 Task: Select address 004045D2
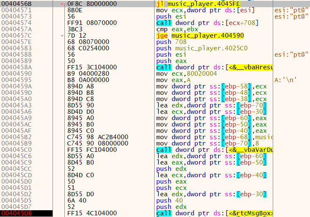(17, 194)
